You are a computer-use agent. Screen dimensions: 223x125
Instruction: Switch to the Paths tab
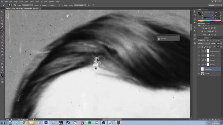point(211,38)
